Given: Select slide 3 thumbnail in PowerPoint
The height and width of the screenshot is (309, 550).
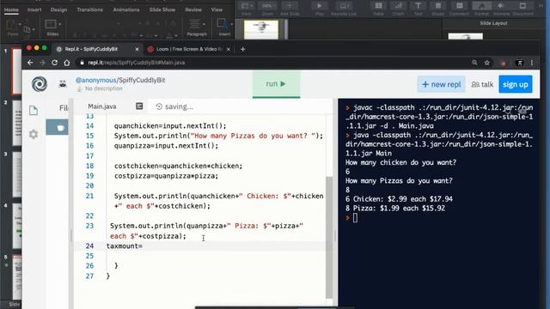Looking at the screenshot, I should [17, 174].
